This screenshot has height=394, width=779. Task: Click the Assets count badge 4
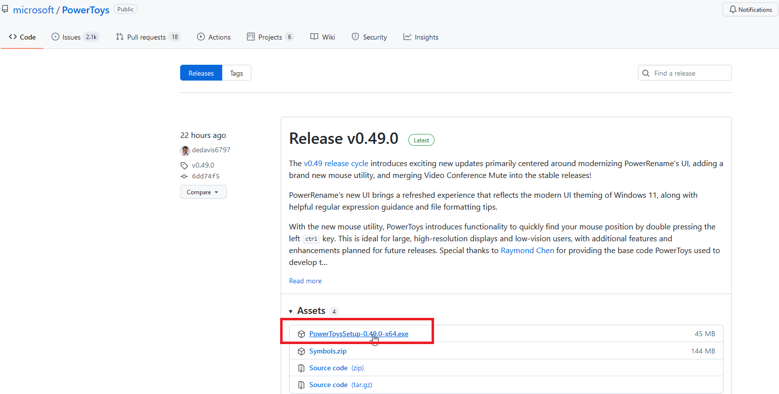point(334,311)
